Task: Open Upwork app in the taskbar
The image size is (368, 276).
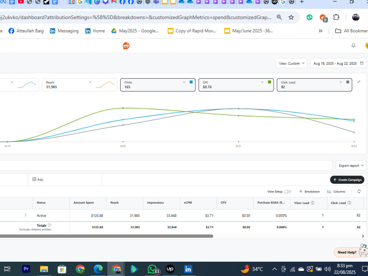Action: [170, 269]
